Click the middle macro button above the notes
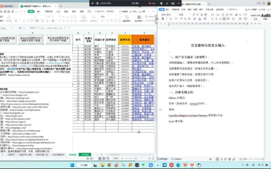Screen dimensions: 271x169 (31, 39)
